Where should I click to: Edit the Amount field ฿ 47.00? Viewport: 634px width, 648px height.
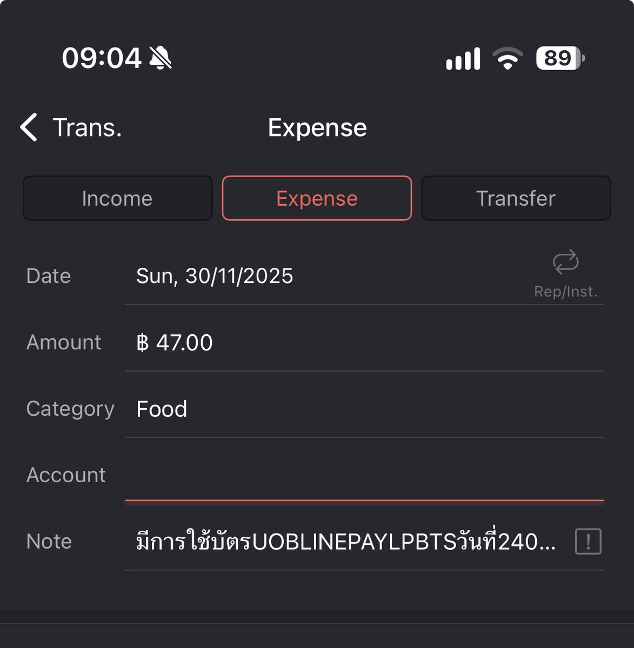364,342
